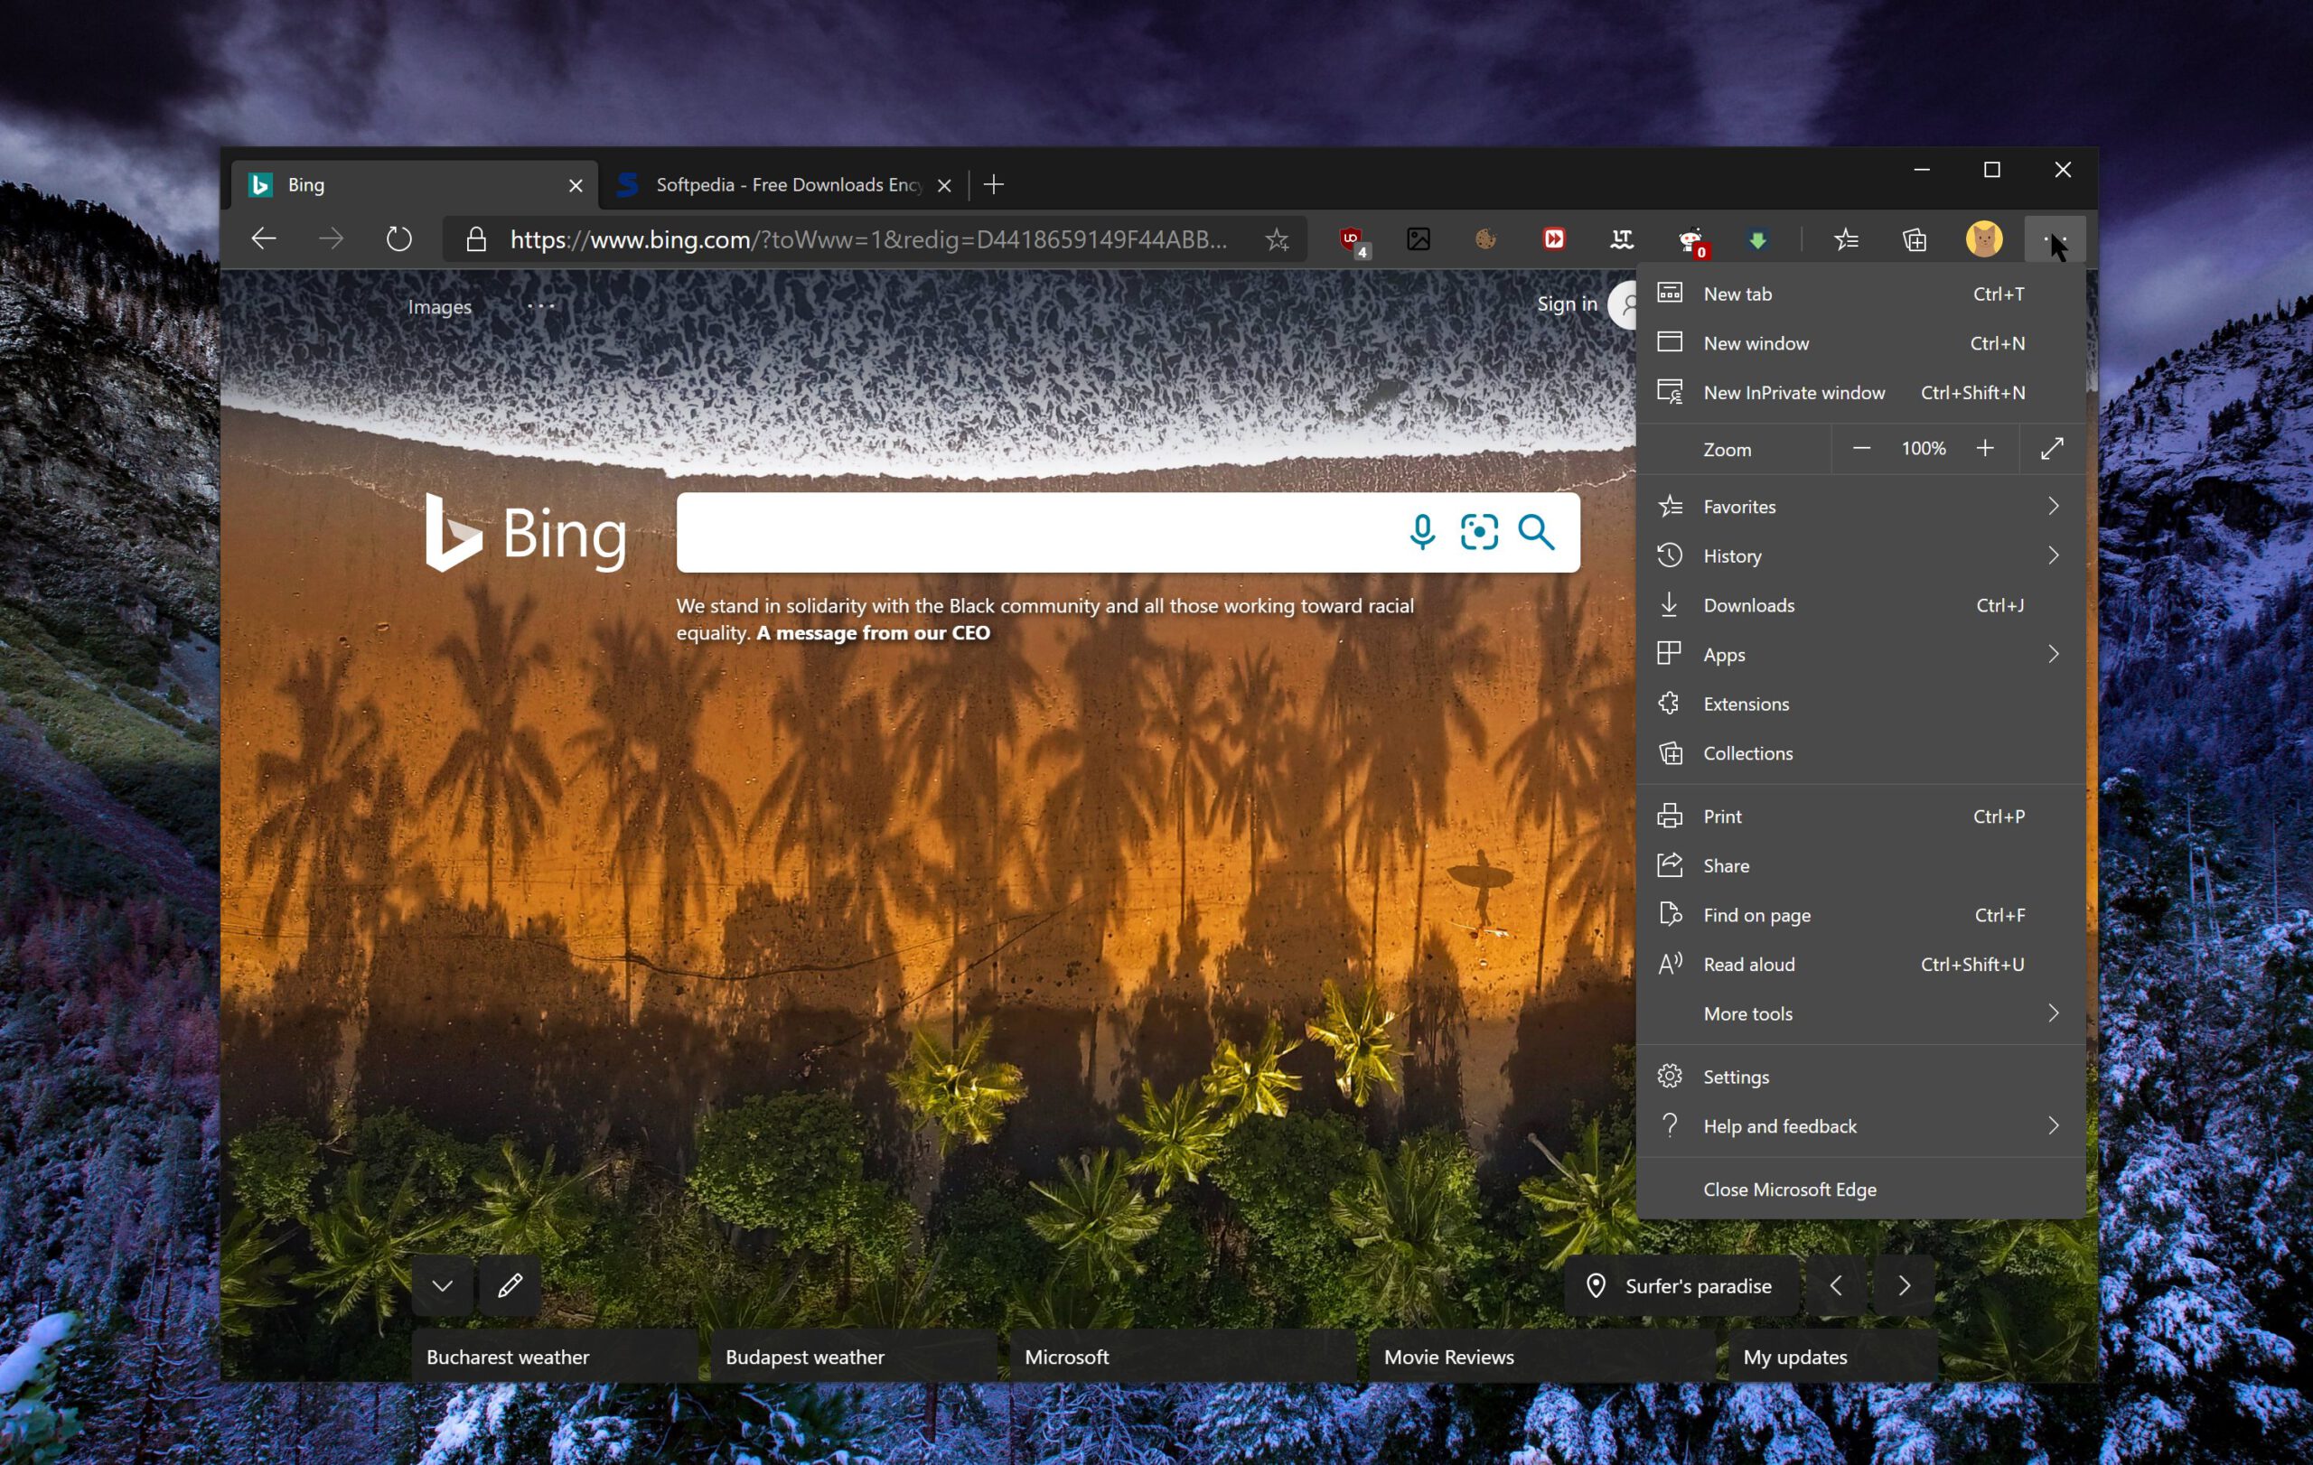Open the Reddit extension with badge
The height and width of the screenshot is (1465, 2313).
click(x=1690, y=240)
